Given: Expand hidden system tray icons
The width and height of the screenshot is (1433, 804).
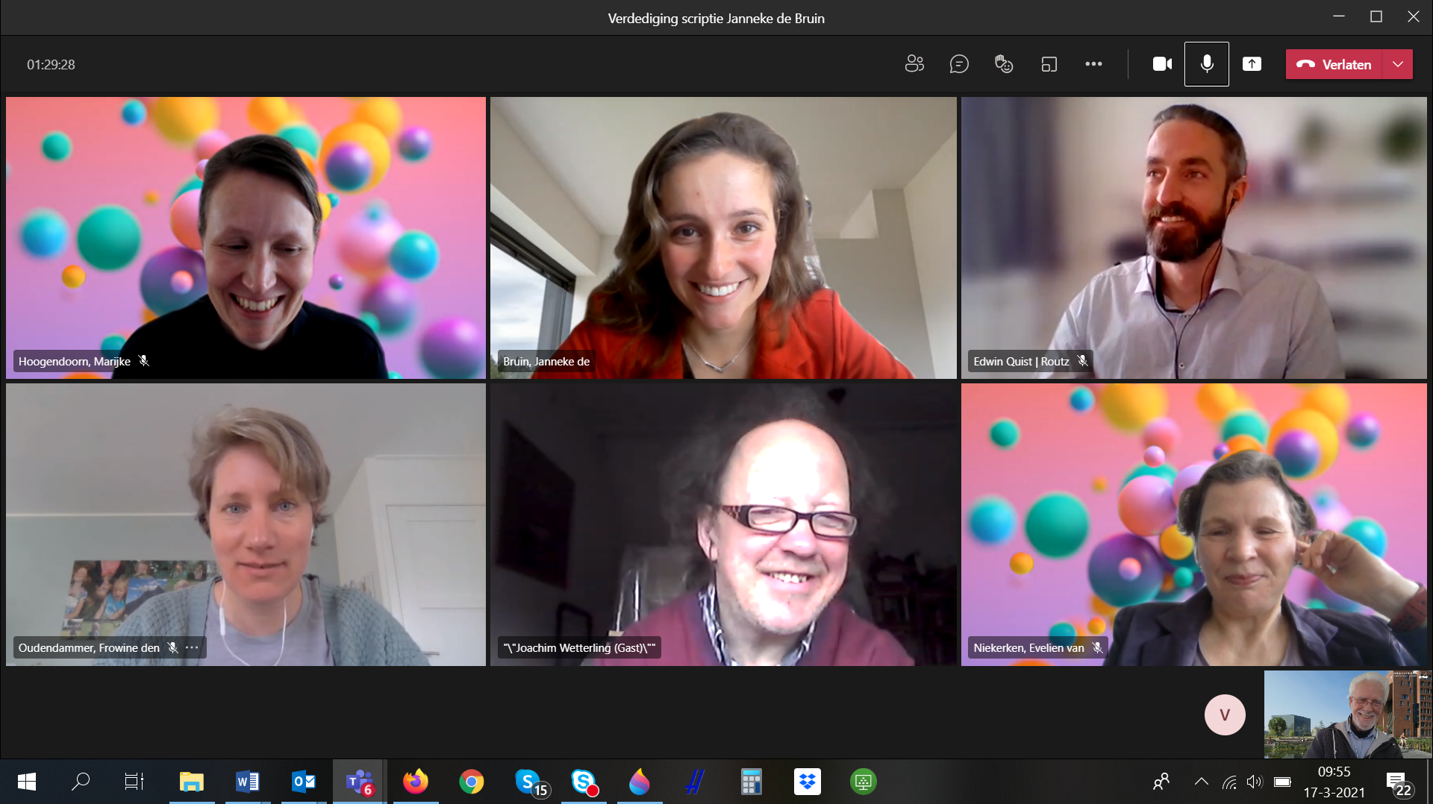Looking at the screenshot, I should pyautogui.click(x=1202, y=781).
